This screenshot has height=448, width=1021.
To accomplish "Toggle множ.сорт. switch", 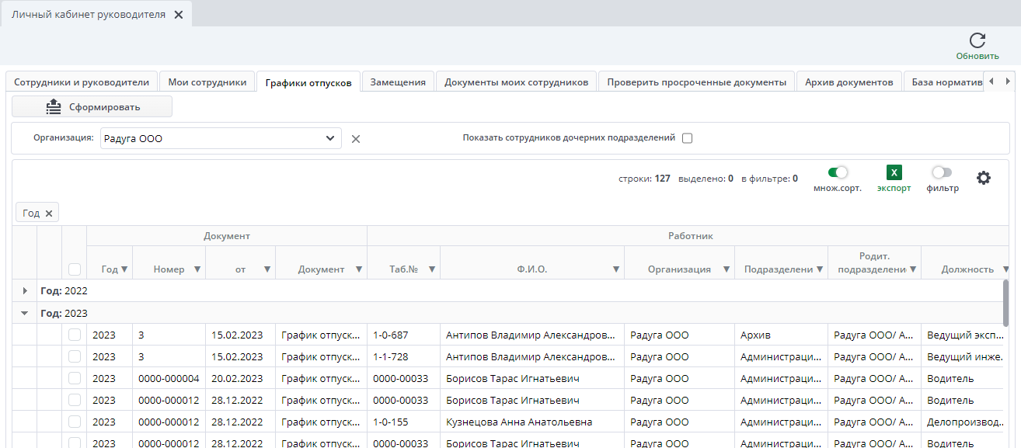I will pos(838,172).
